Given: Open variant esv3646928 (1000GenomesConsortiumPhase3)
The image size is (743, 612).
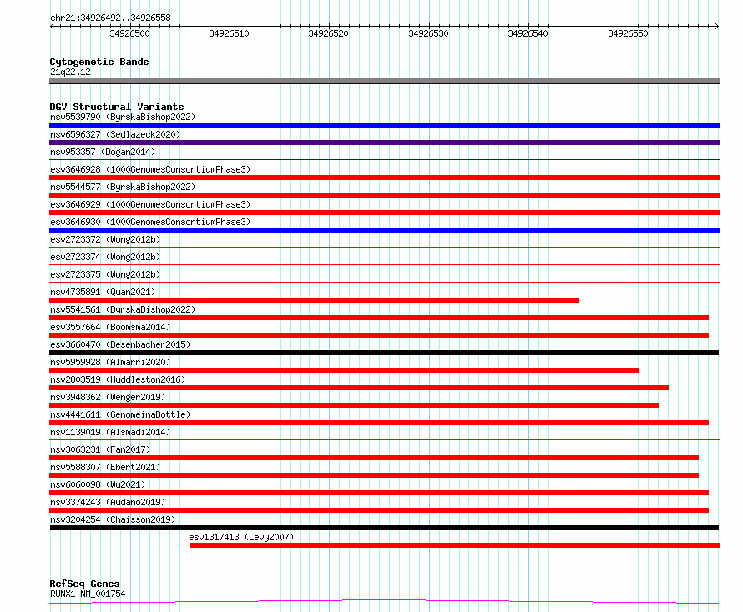Looking at the screenshot, I should [150, 169].
